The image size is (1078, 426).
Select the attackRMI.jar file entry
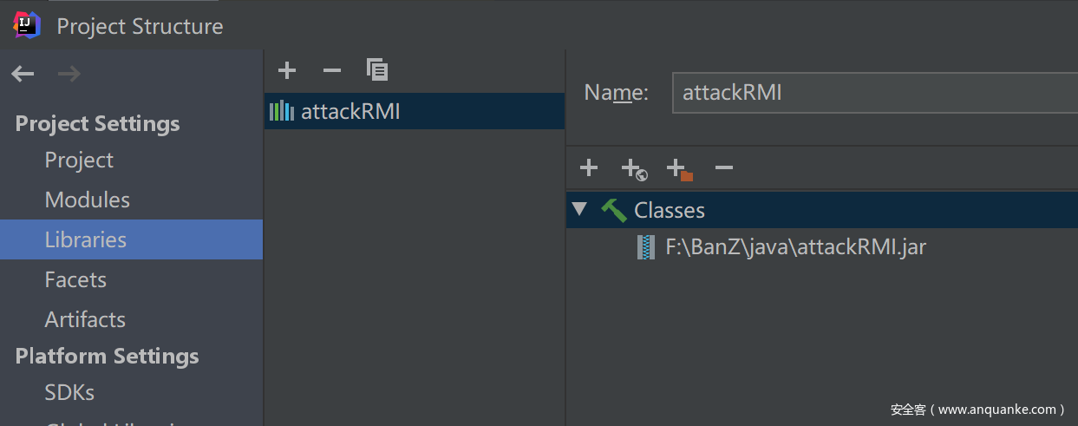795,247
